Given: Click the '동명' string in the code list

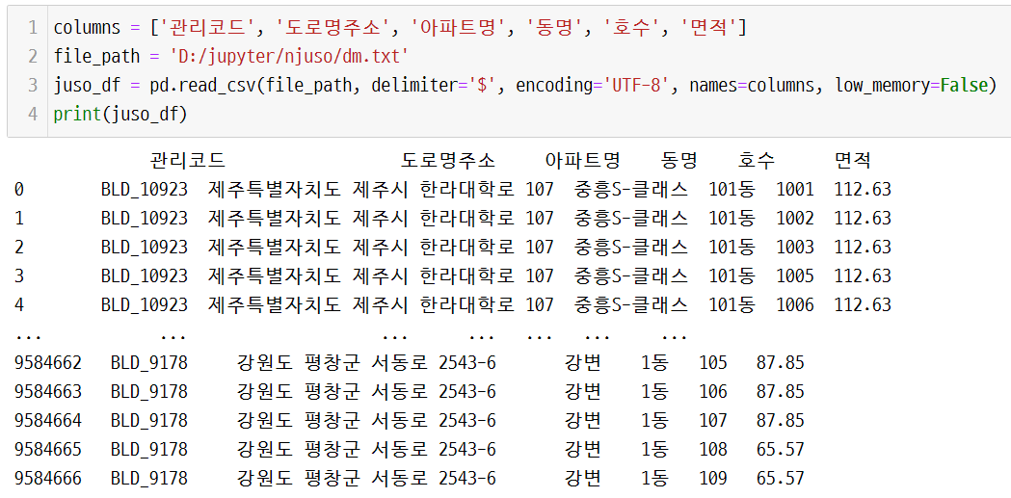Looking at the screenshot, I should [554, 28].
